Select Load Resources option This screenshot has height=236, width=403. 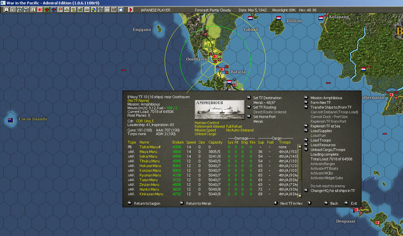coord(323,145)
